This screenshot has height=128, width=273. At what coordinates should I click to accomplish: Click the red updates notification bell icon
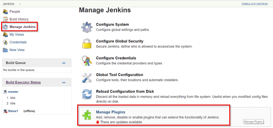(x=98, y=122)
